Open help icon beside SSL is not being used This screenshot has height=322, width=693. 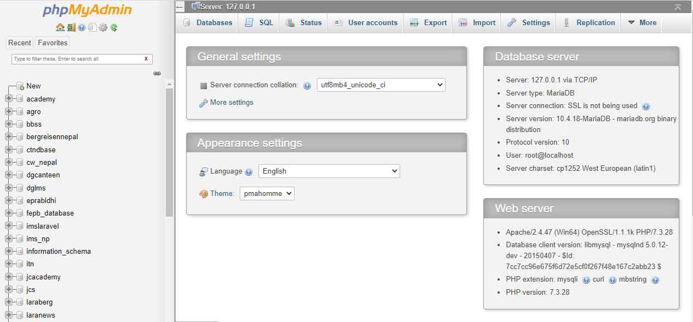[646, 106]
